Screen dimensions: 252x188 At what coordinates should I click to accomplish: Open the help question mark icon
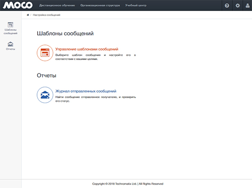coord(227,6)
